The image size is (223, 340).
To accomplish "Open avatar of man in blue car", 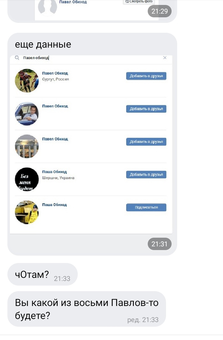I will 27,114.
